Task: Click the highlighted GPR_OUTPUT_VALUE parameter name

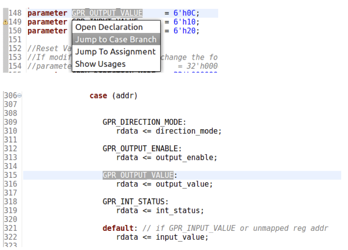Action: [x=107, y=13]
